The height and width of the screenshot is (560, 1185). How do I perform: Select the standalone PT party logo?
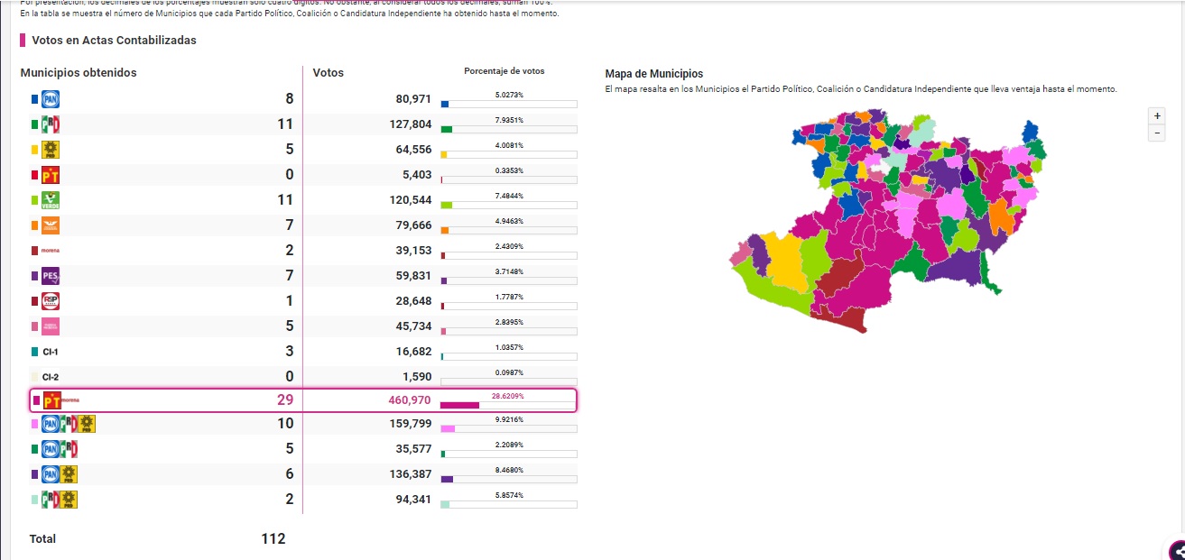(51, 175)
